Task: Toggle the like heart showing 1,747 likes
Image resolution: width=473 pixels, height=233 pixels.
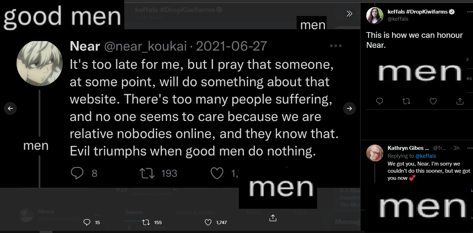Action: [x=208, y=222]
